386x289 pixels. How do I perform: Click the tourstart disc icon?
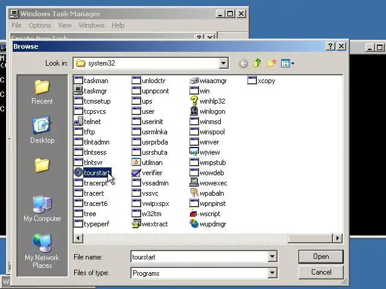(x=78, y=173)
